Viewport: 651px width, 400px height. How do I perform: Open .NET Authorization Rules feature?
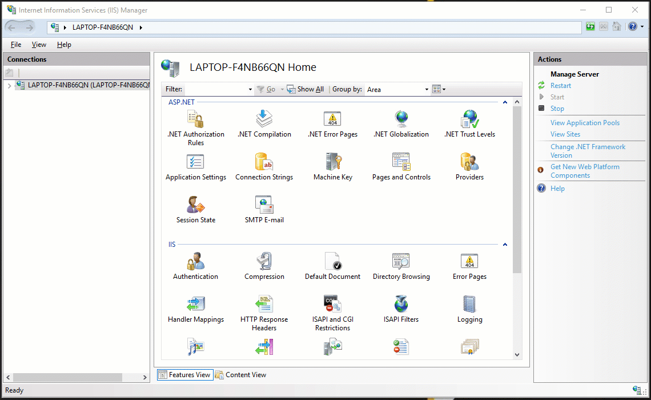point(195,128)
